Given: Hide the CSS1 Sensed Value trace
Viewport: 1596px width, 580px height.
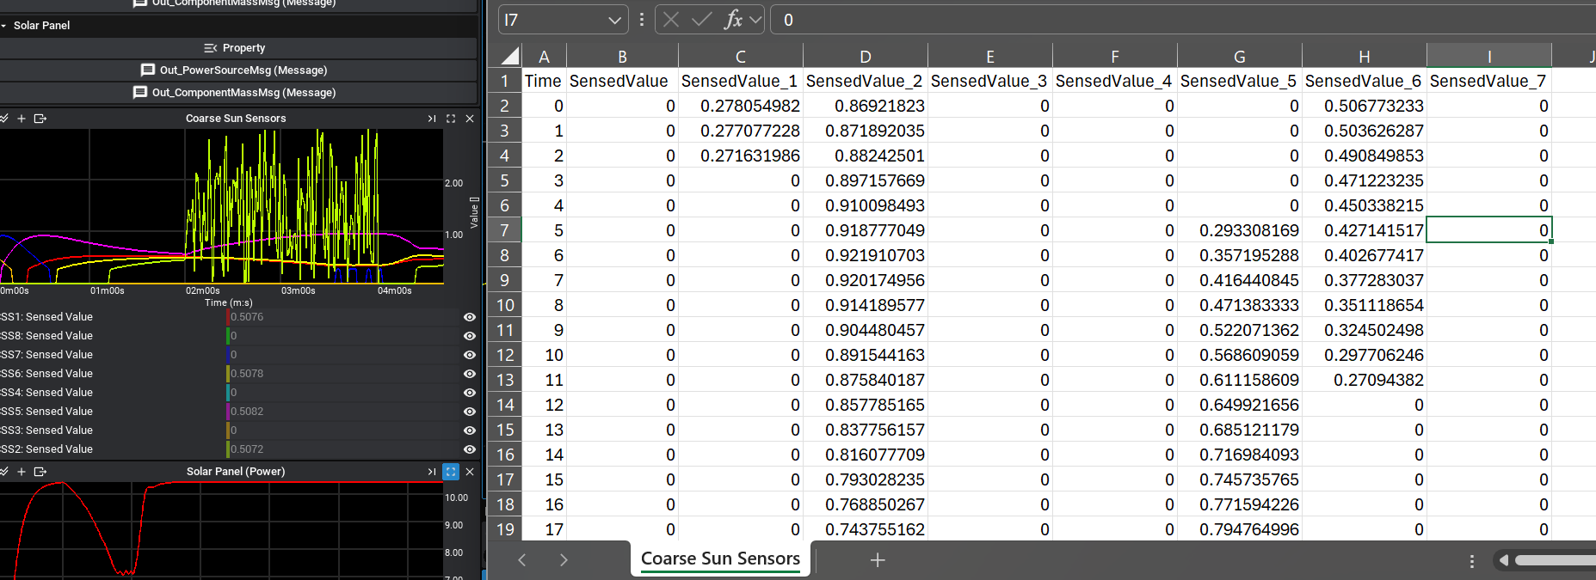Looking at the screenshot, I should 470,317.
